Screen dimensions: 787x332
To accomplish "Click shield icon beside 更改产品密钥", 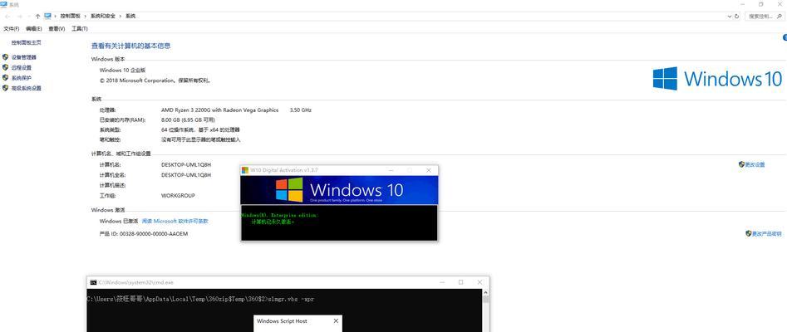I will 748,233.
